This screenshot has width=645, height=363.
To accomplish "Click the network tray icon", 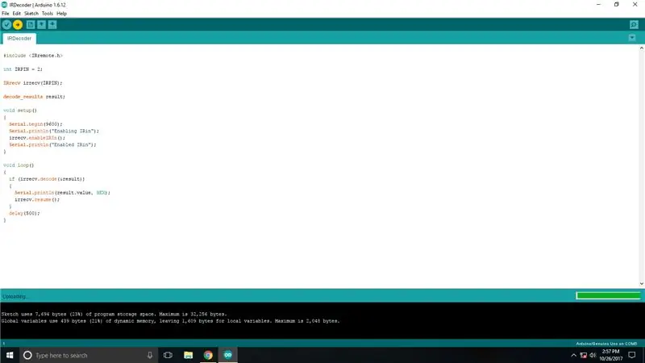I will tap(583, 355).
